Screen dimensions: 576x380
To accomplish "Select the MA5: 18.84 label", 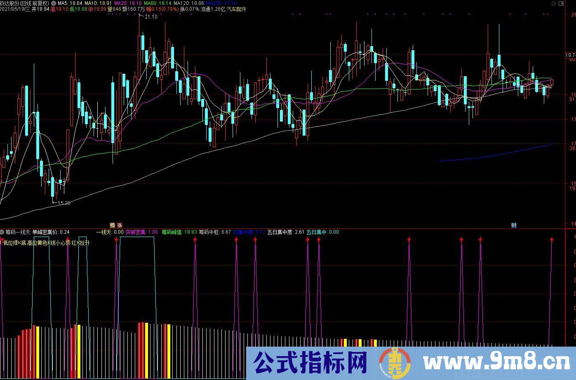I will 70,3.
